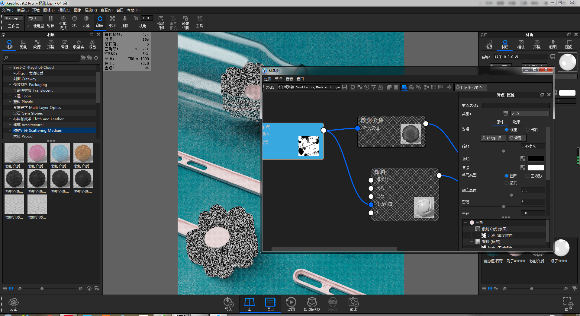
Task: Click the 重置 reset button in properties panel
Action: (517, 138)
